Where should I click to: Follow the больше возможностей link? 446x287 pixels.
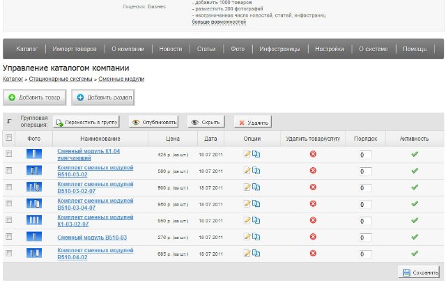219,22
